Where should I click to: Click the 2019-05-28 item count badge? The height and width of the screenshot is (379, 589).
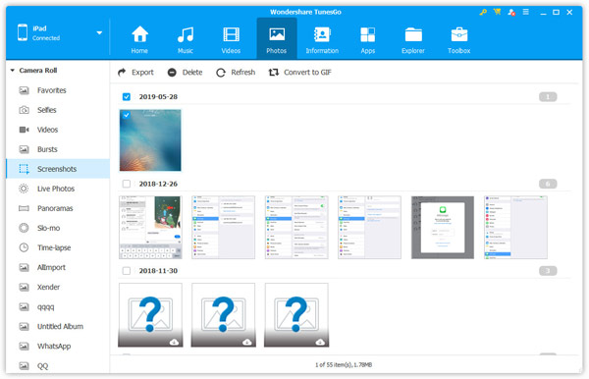(548, 97)
